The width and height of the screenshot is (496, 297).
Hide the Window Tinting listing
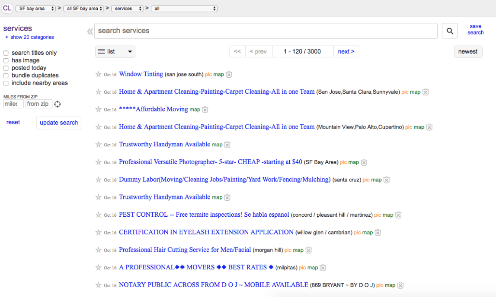click(x=229, y=75)
